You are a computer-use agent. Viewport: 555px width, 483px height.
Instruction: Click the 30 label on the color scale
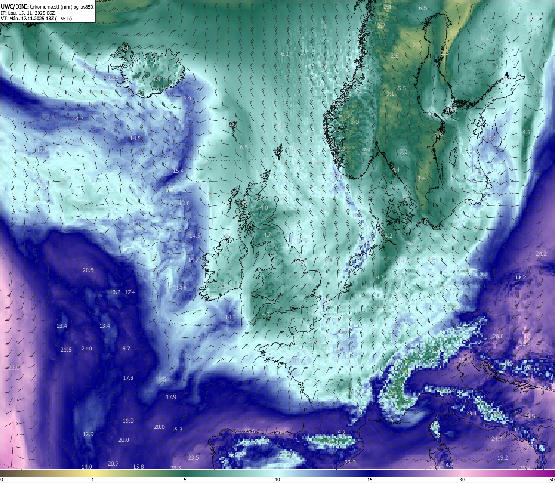coord(462,480)
